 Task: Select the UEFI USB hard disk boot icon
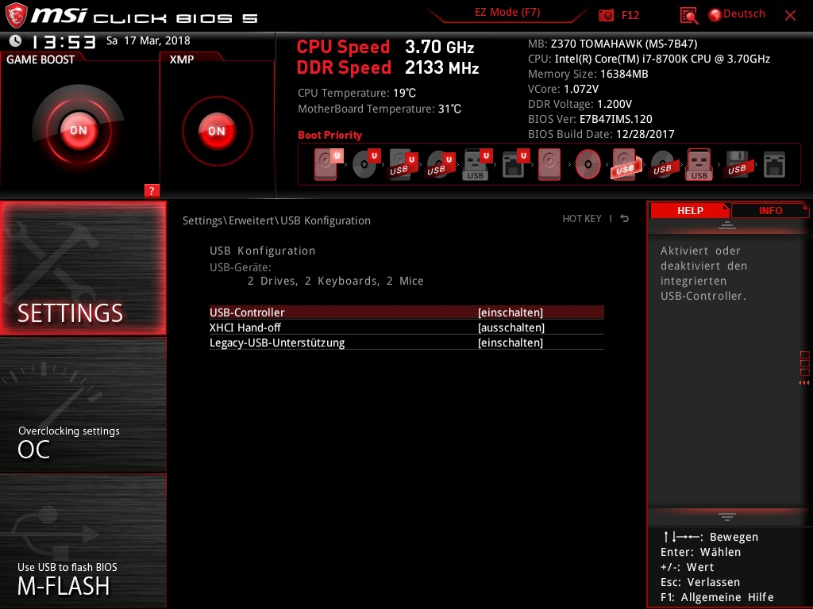coord(403,164)
